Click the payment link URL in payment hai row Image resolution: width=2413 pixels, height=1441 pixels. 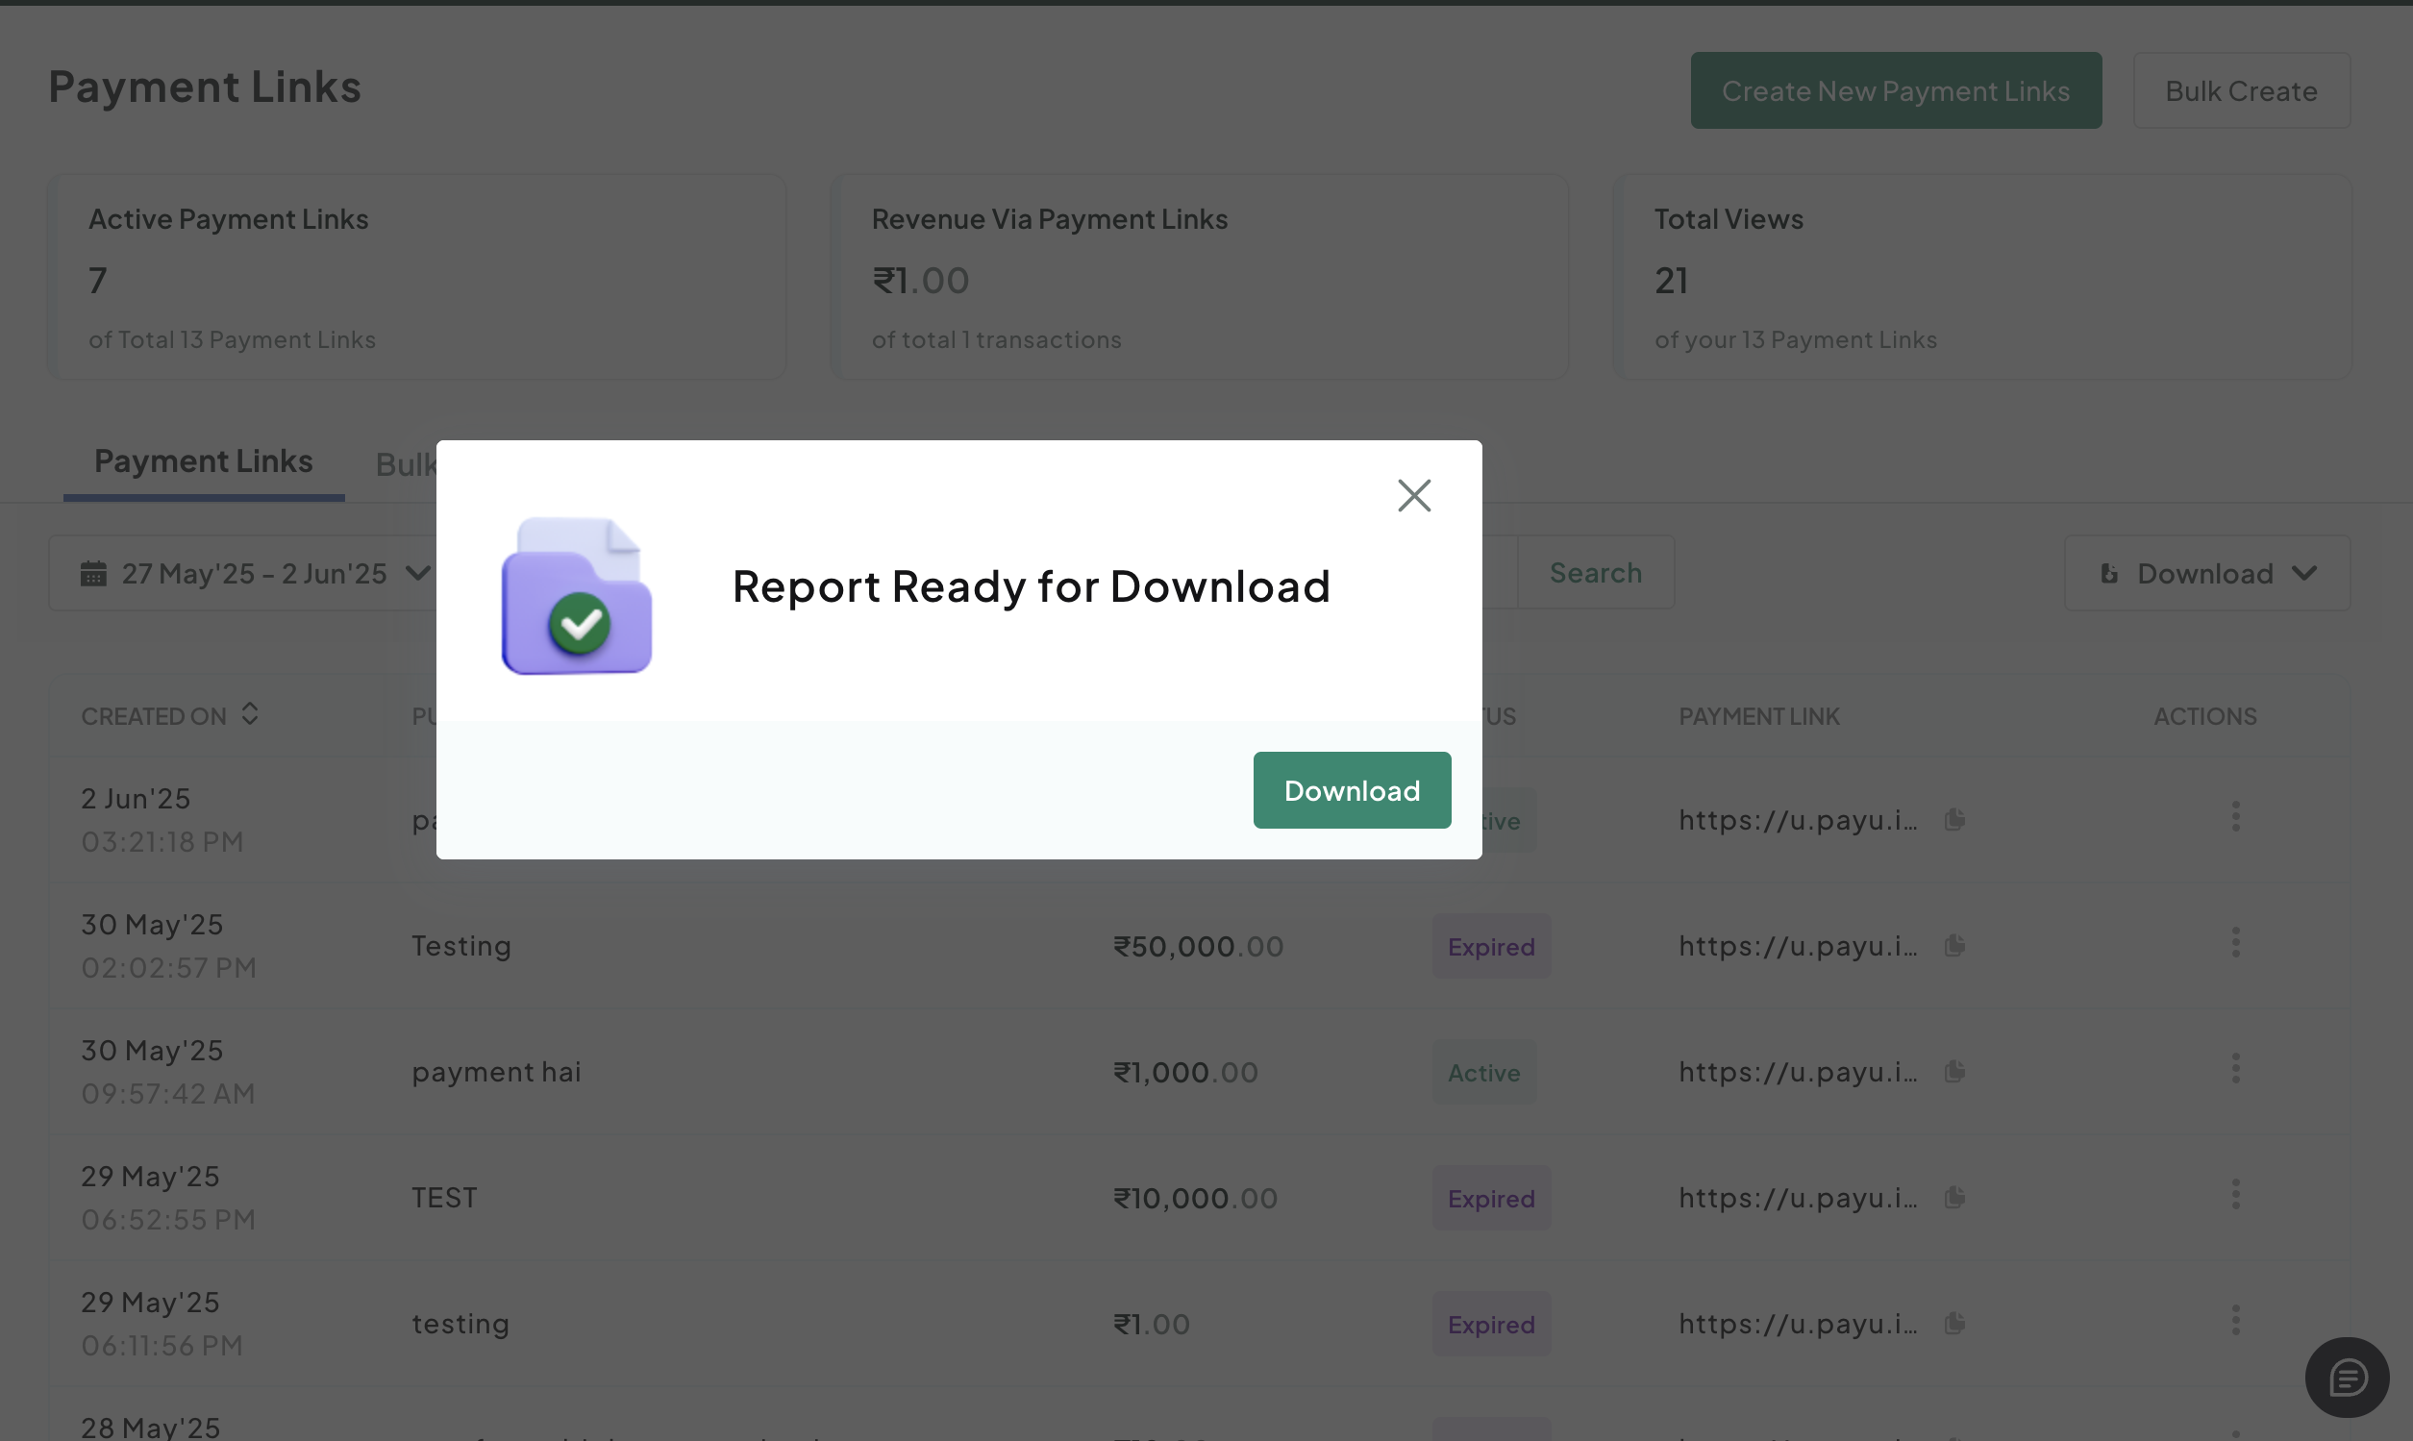click(x=1798, y=1072)
